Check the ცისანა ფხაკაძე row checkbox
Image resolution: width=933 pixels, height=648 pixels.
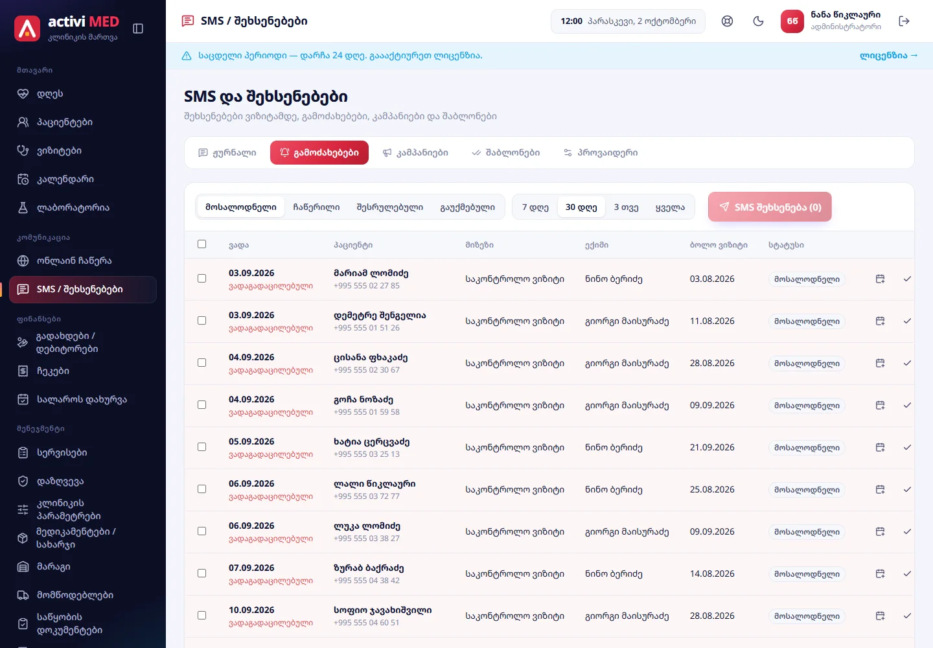pyautogui.click(x=202, y=363)
